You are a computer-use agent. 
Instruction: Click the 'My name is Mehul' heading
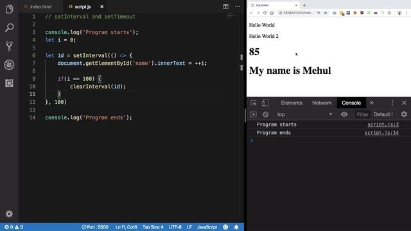290,71
